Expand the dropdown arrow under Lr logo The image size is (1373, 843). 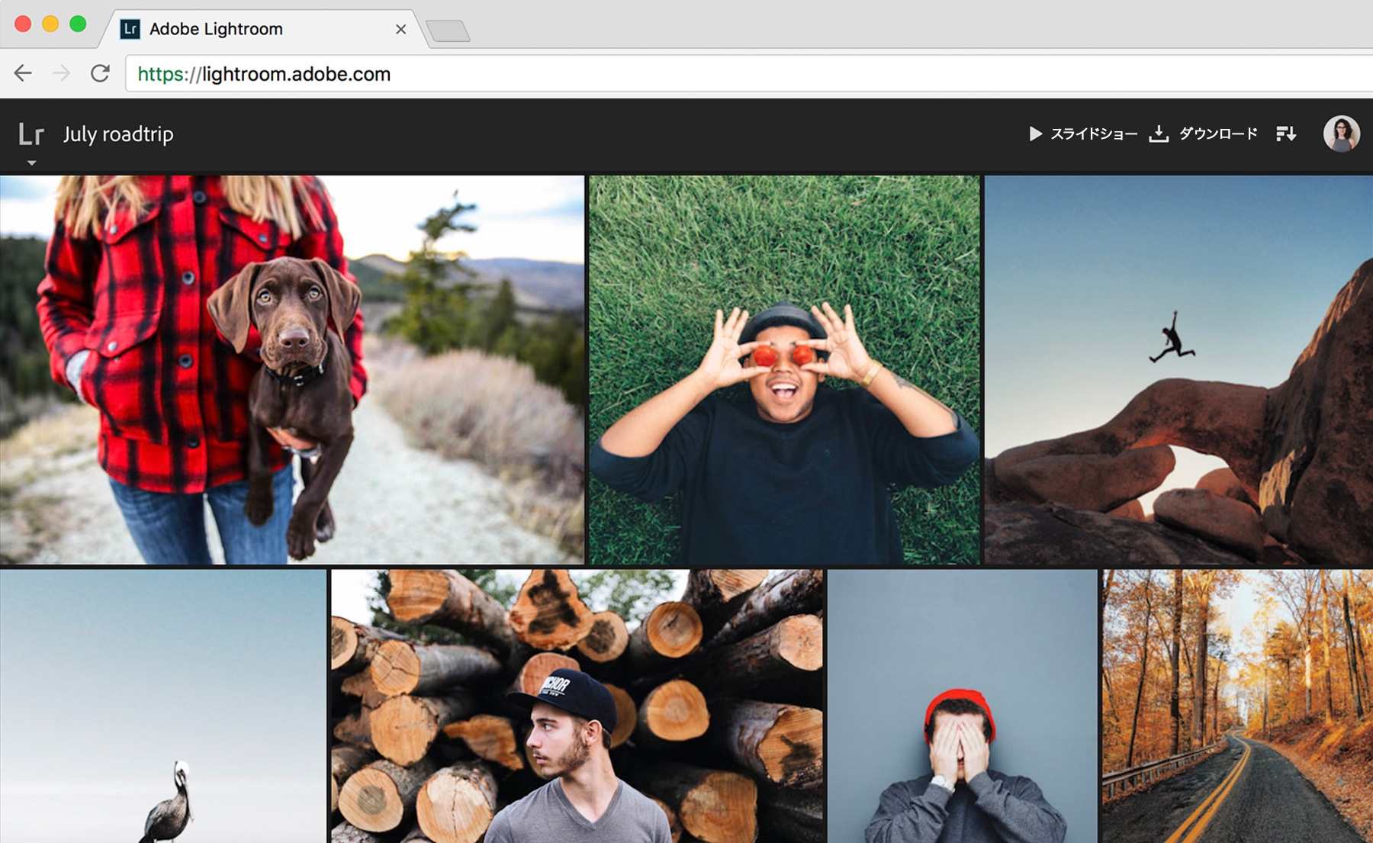pyautogui.click(x=31, y=162)
